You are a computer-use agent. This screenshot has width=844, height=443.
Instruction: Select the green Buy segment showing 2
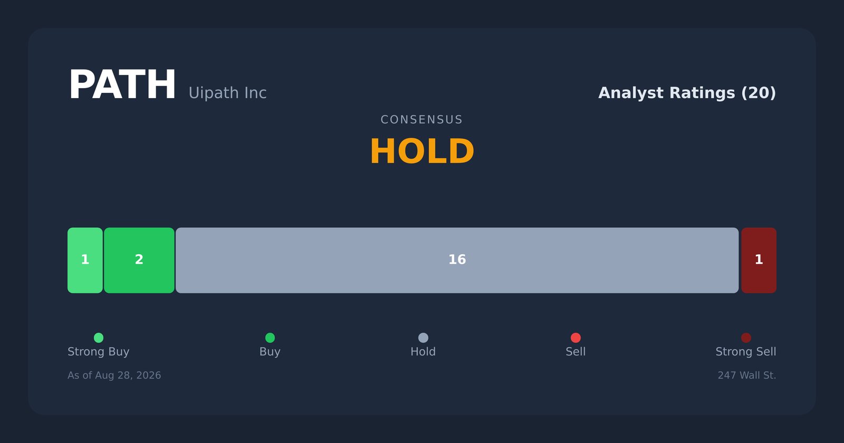coord(139,260)
